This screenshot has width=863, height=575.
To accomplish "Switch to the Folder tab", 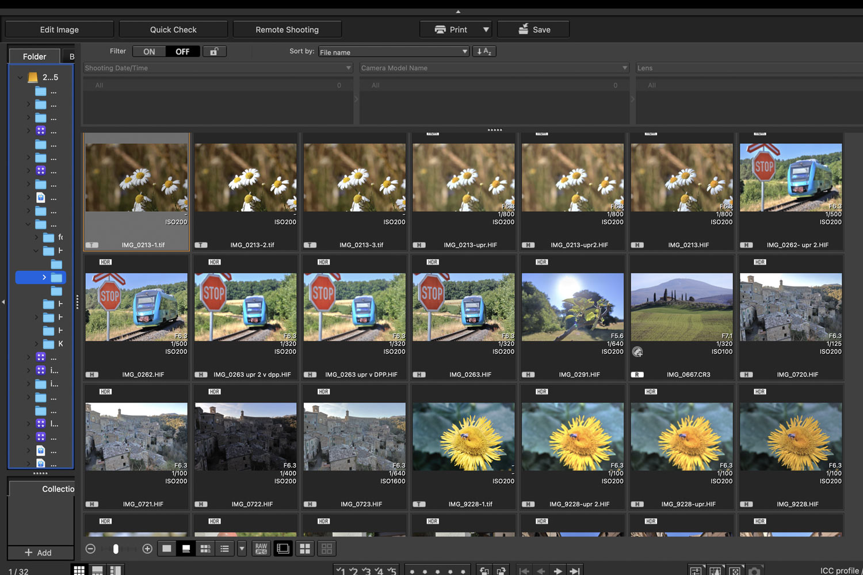I will [x=35, y=56].
